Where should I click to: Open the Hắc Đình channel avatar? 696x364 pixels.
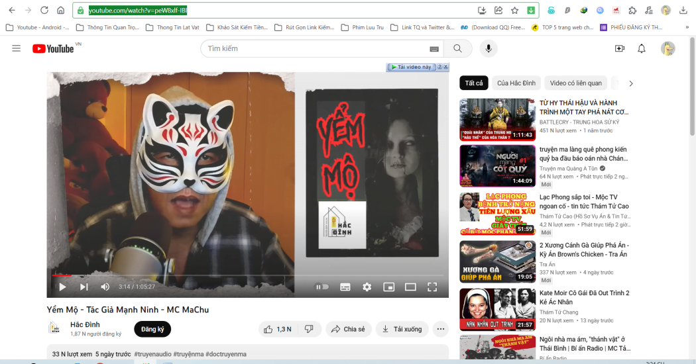click(54, 328)
